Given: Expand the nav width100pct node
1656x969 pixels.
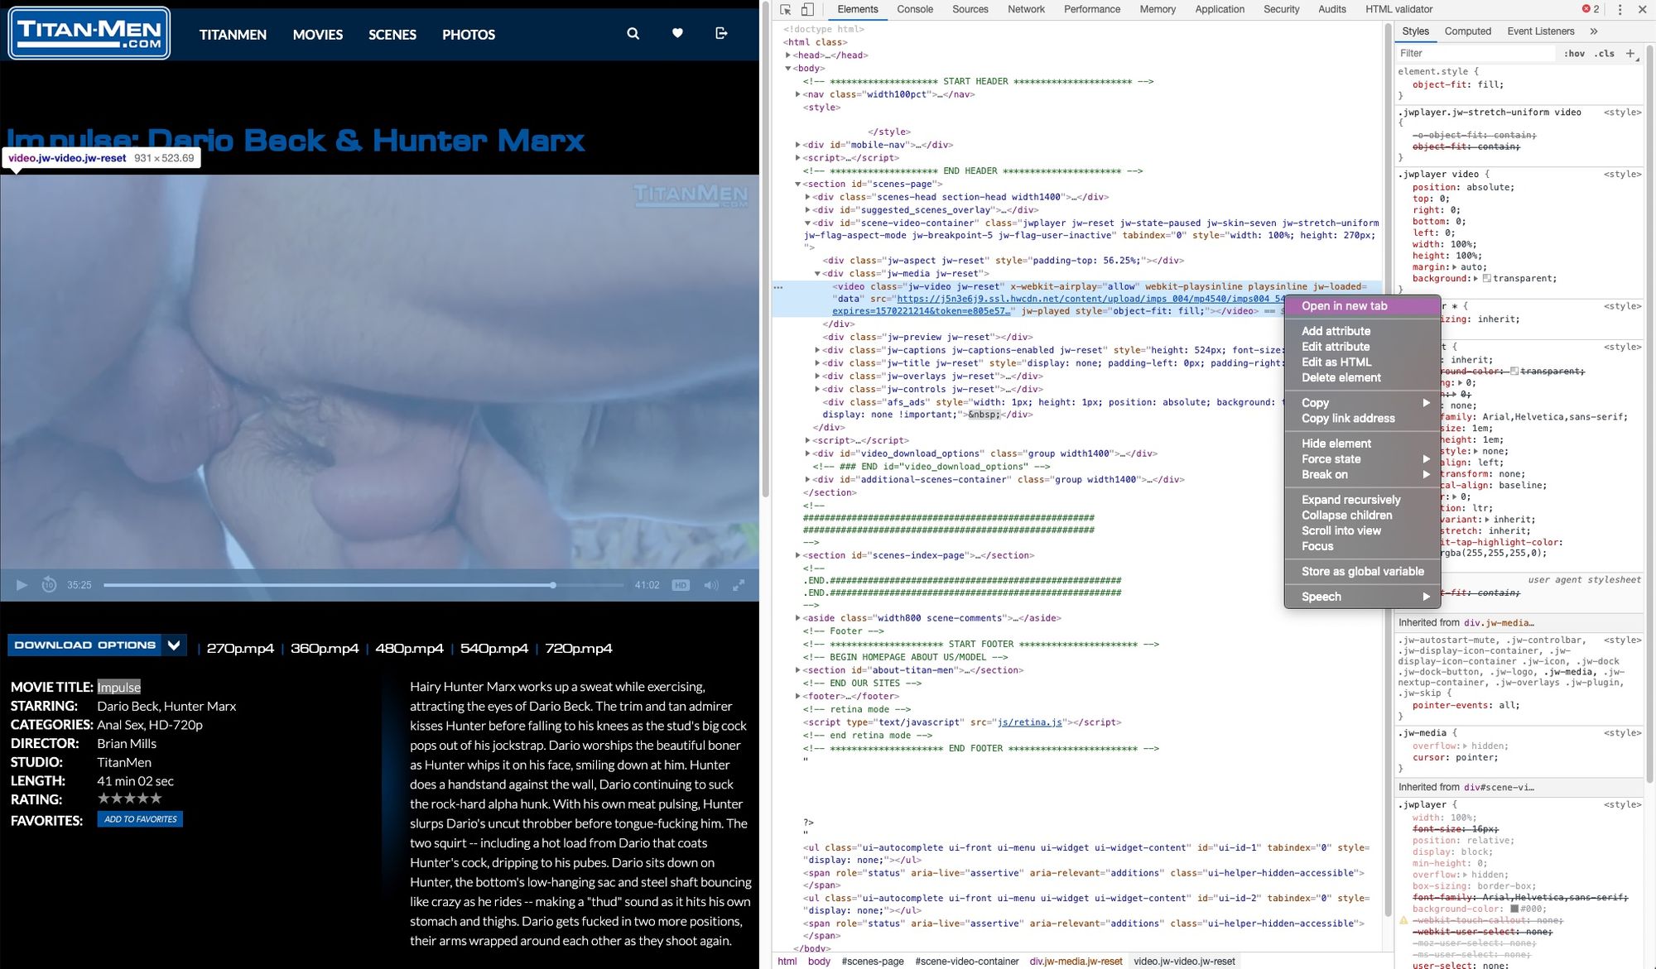Looking at the screenshot, I should pos(798,94).
